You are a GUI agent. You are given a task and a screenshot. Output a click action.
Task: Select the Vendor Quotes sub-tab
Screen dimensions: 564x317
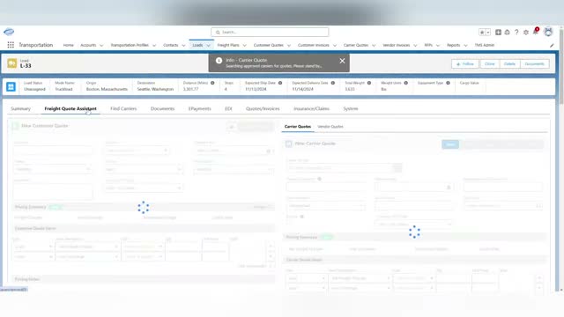pyautogui.click(x=330, y=127)
